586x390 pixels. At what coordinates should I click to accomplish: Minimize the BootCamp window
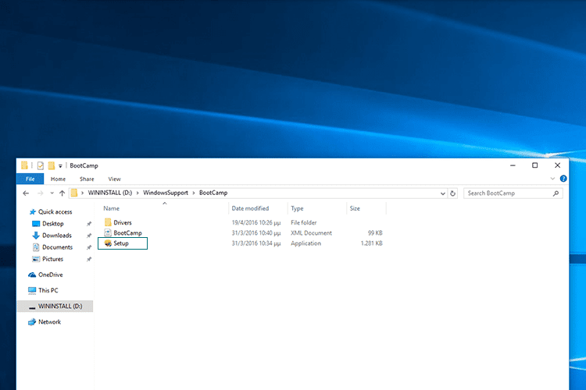(513, 165)
